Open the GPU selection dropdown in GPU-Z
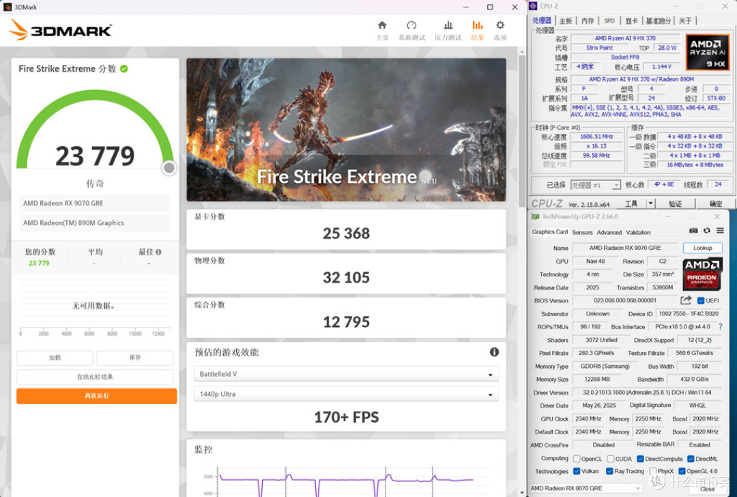This screenshot has height=497, width=737. coord(586,488)
